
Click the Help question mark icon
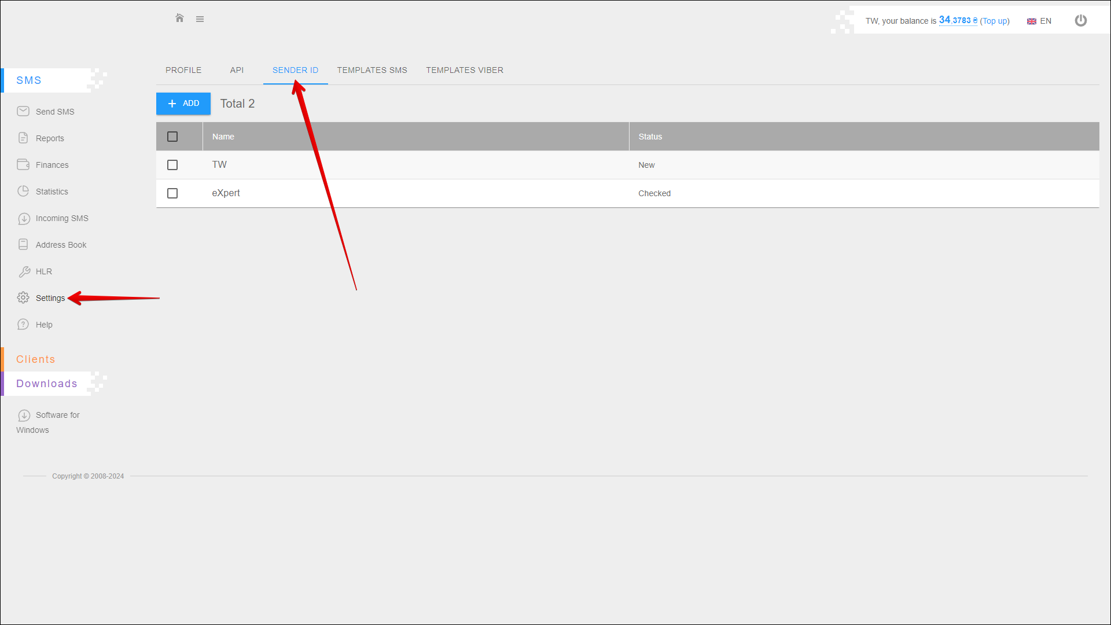(x=23, y=325)
